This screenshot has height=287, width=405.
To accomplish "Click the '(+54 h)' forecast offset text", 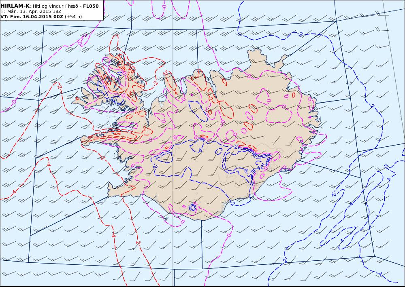I will click(73, 17).
